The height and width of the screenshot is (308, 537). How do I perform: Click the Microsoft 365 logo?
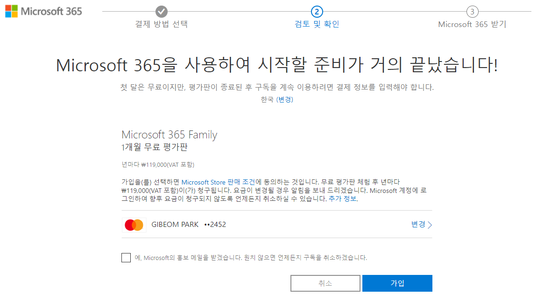43,11
